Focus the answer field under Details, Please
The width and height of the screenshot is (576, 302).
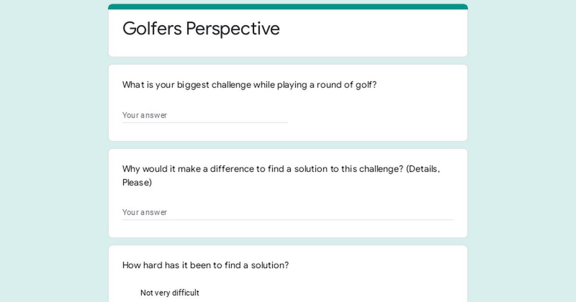[x=288, y=212]
